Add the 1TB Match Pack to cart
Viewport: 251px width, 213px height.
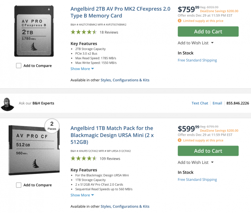pyautogui.click(x=208, y=151)
